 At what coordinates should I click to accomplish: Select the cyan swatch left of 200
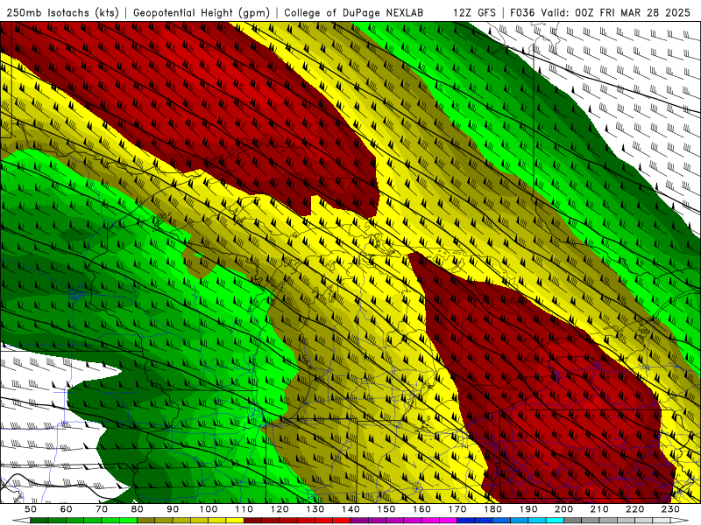[555, 520]
